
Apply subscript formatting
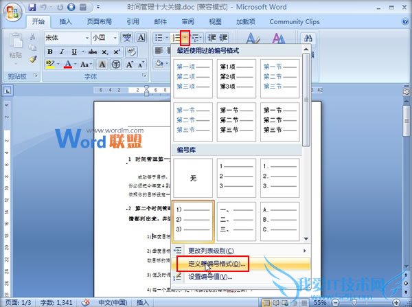coord(105,52)
